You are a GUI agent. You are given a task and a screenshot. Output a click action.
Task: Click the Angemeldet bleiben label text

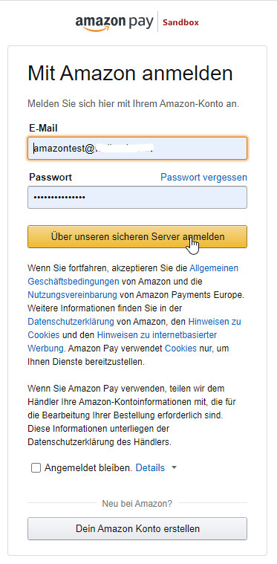click(88, 468)
